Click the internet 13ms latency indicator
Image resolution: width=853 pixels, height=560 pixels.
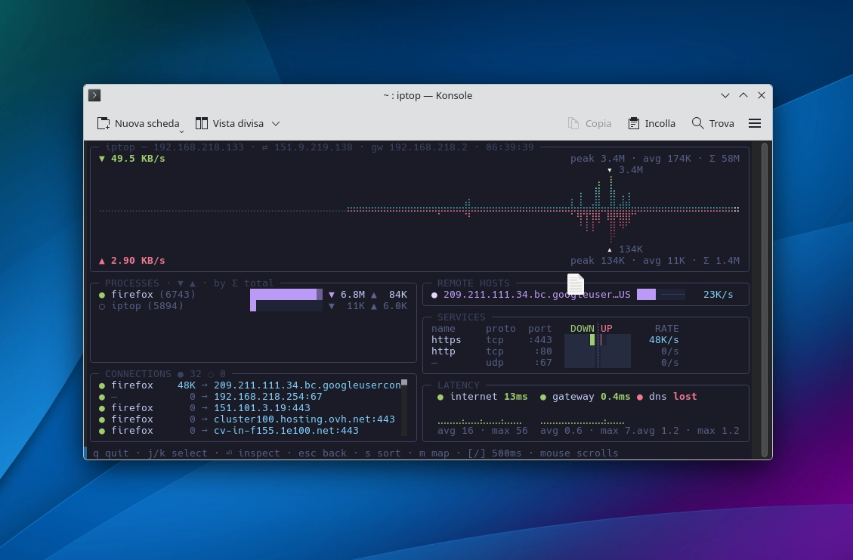coord(483,396)
